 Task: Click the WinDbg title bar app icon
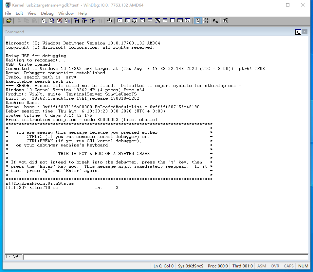[x=8, y=5]
